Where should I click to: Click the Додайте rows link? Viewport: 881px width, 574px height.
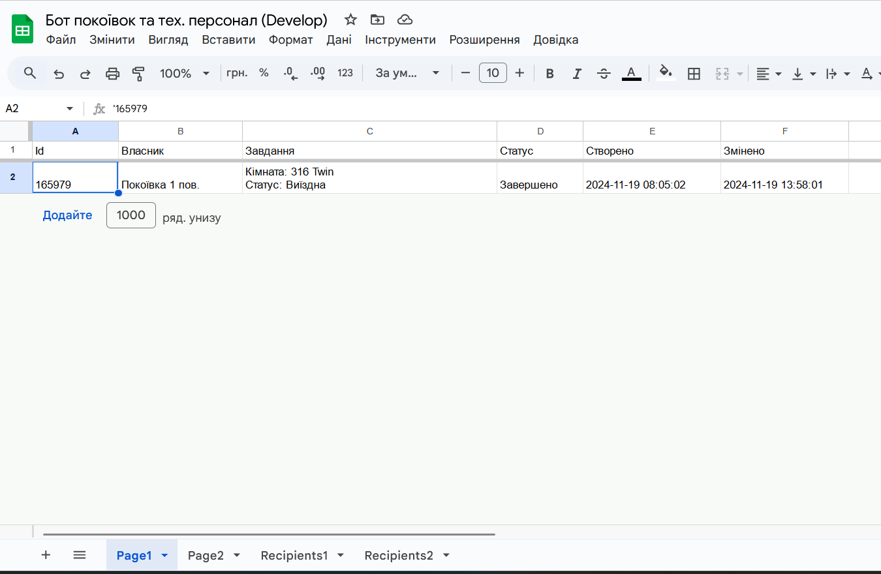(67, 215)
